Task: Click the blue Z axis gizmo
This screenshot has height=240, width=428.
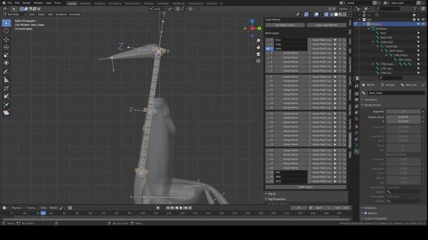Action: (252, 21)
